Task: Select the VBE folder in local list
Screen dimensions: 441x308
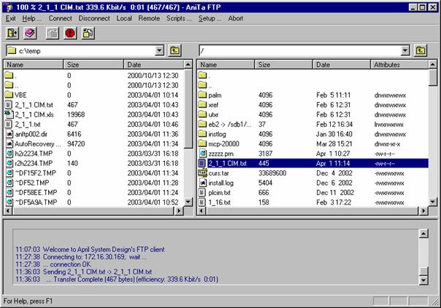Action: point(23,95)
